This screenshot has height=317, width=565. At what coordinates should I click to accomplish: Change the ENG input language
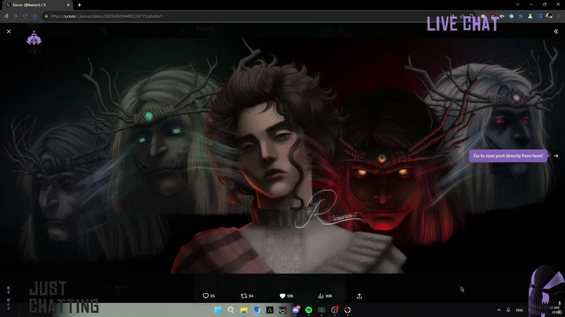520,310
